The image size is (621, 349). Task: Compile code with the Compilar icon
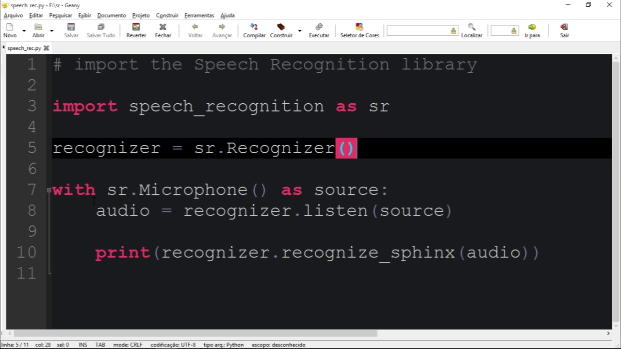(x=254, y=27)
